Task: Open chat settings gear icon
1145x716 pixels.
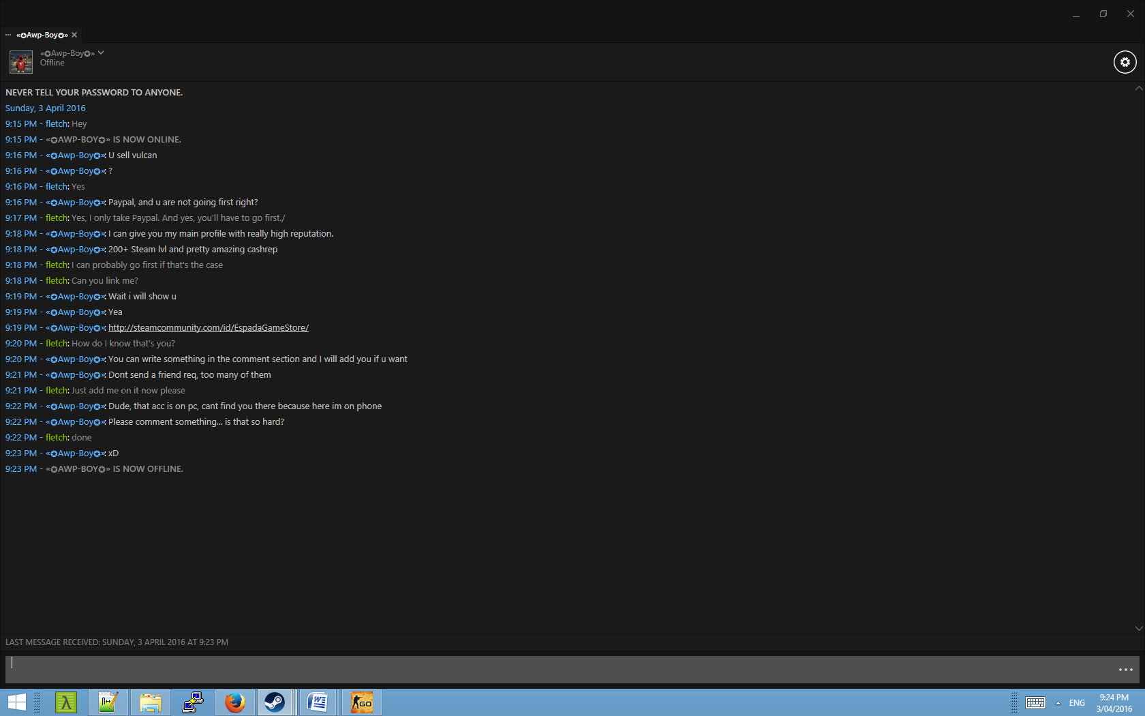Action: 1125,62
